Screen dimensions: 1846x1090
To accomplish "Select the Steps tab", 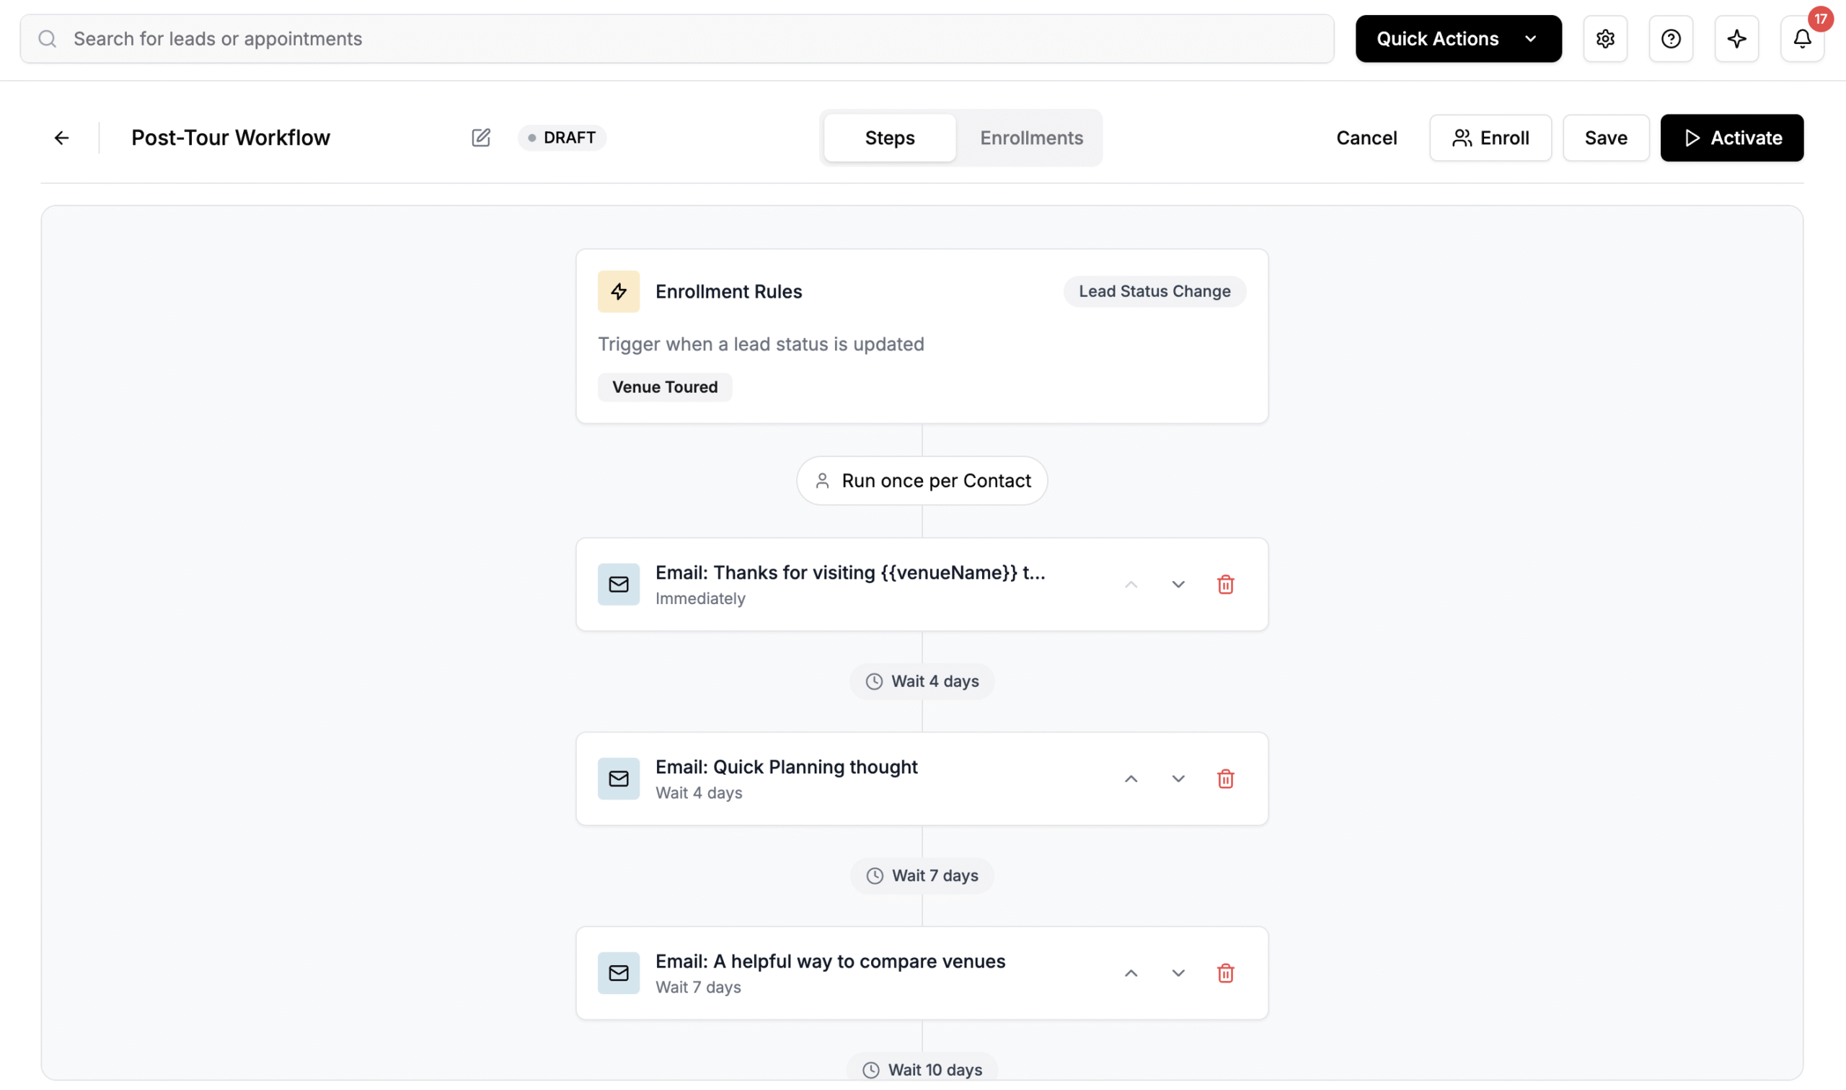I will tap(889, 138).
